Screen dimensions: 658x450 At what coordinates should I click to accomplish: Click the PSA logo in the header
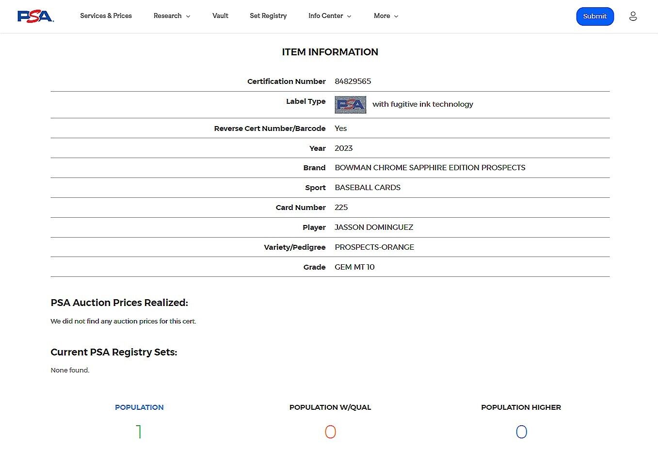tap(35, 16)
